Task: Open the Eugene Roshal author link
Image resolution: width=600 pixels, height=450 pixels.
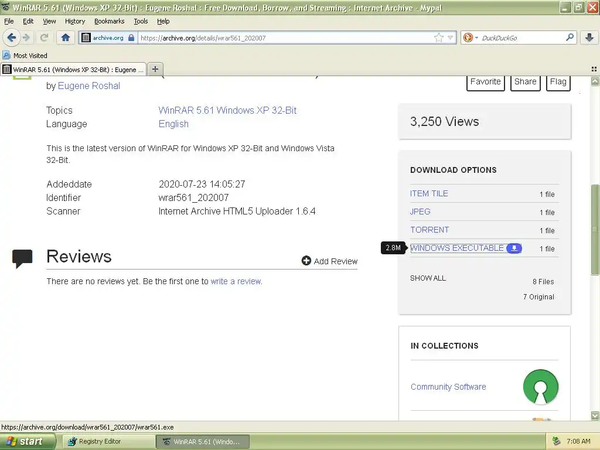Action: (89, 86)
